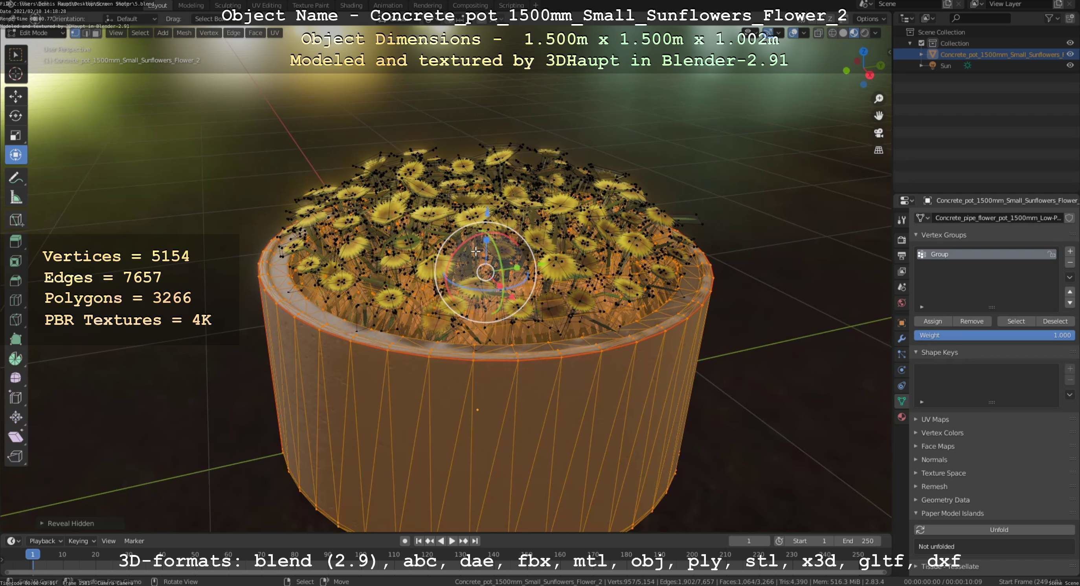Select the Measure tool

coord(16,197)
